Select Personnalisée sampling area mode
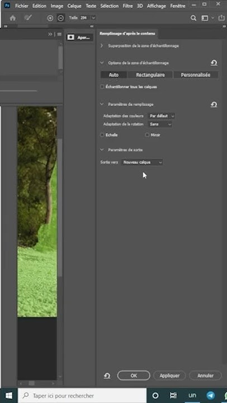This screenshot has height=403, width=227. point(196,75)
